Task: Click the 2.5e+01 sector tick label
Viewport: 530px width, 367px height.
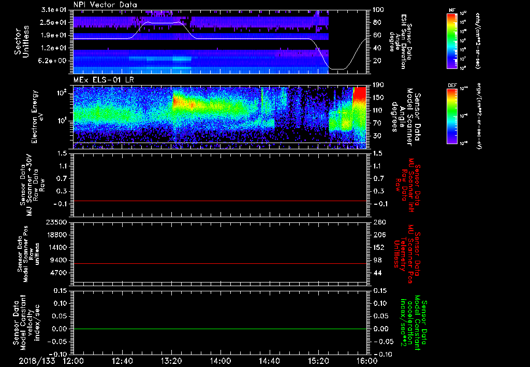Action: coord(53,22)
